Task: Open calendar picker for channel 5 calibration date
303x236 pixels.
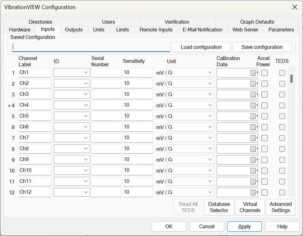Action: pyautogui.click(x=253, y=116)
